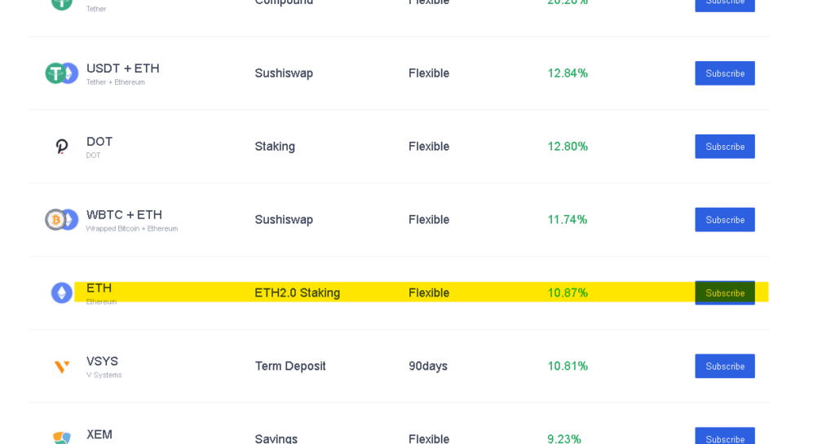835x444 pixels.
Task: Click the green Tether icon in top row
Action: (62, 4)
